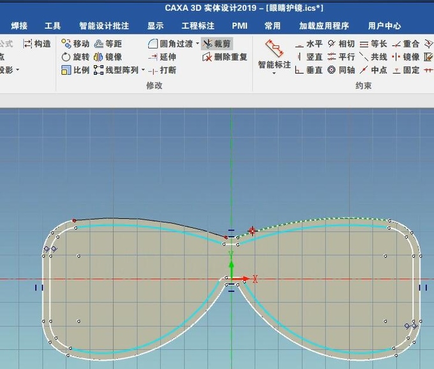Click the red X axis arrow

241,279
